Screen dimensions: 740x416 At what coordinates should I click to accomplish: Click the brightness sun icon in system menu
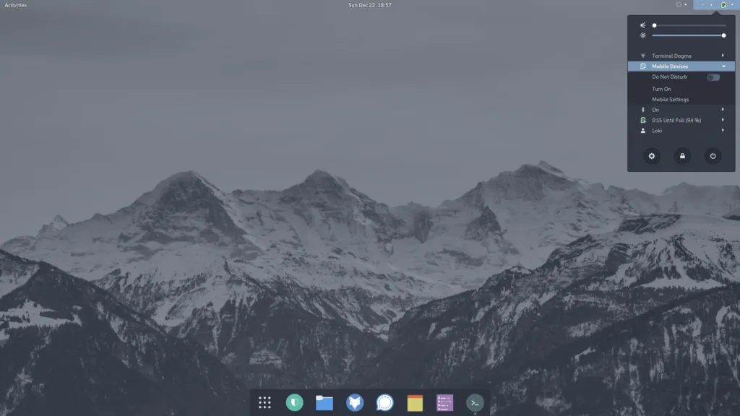click(x=642, y=35)
